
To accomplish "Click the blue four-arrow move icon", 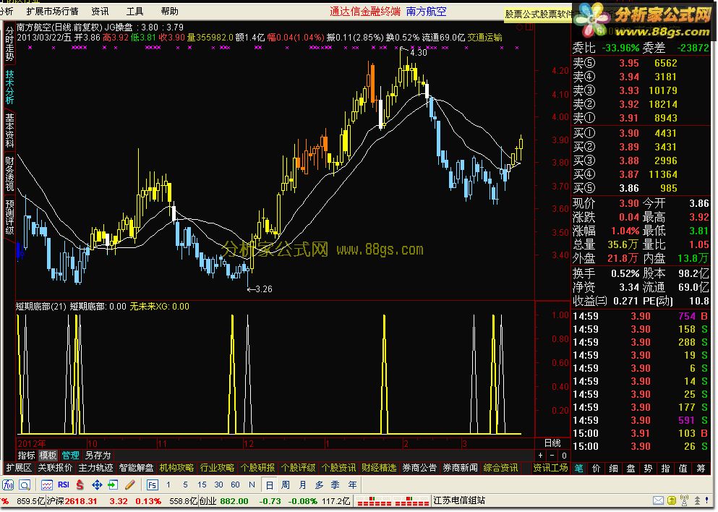I will point(97,485).
